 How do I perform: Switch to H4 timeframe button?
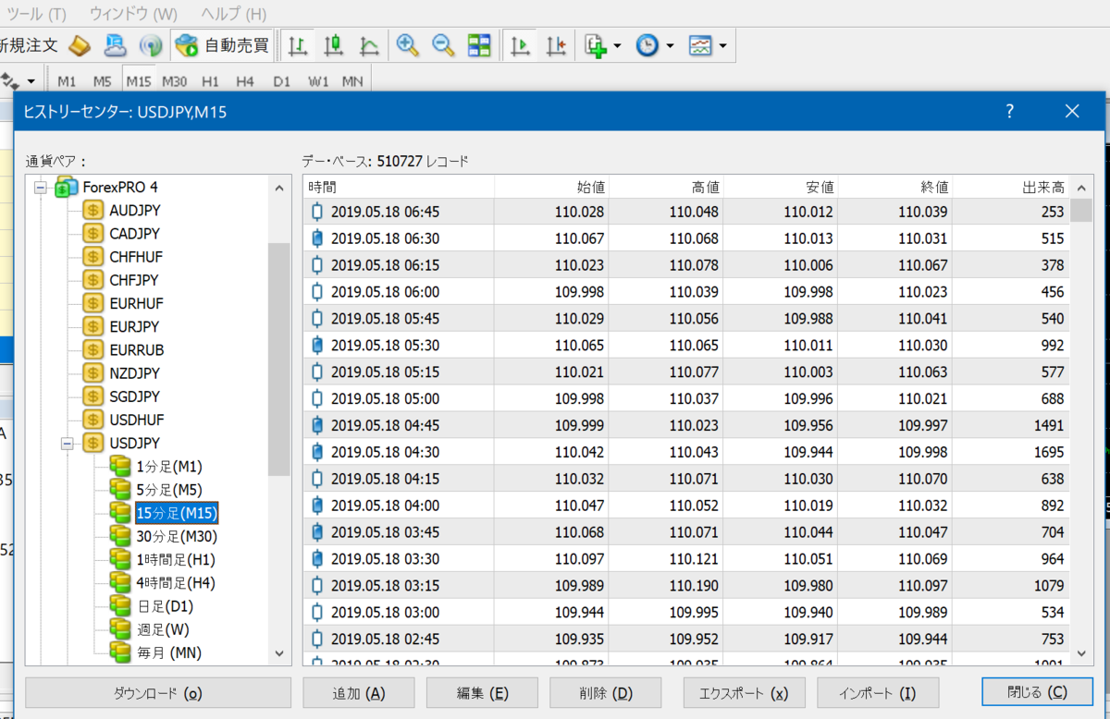(x=244, y=81)
